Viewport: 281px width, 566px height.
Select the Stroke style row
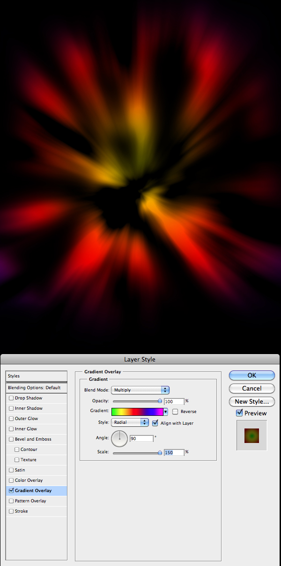coord(36,511)
